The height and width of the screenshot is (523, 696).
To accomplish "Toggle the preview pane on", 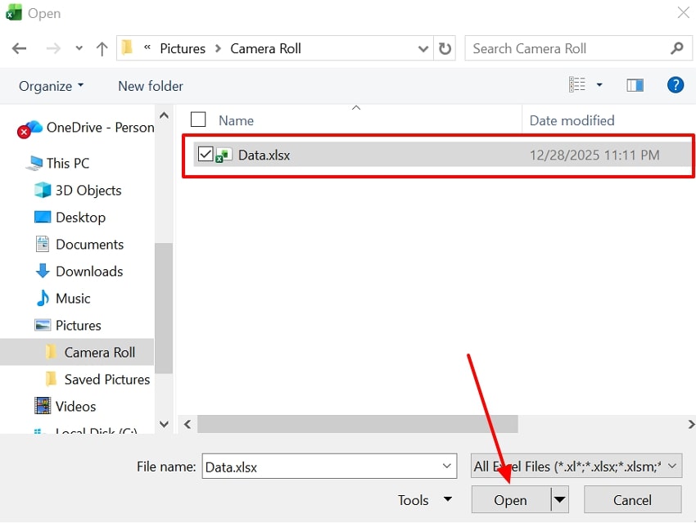I will pos(635,83).
